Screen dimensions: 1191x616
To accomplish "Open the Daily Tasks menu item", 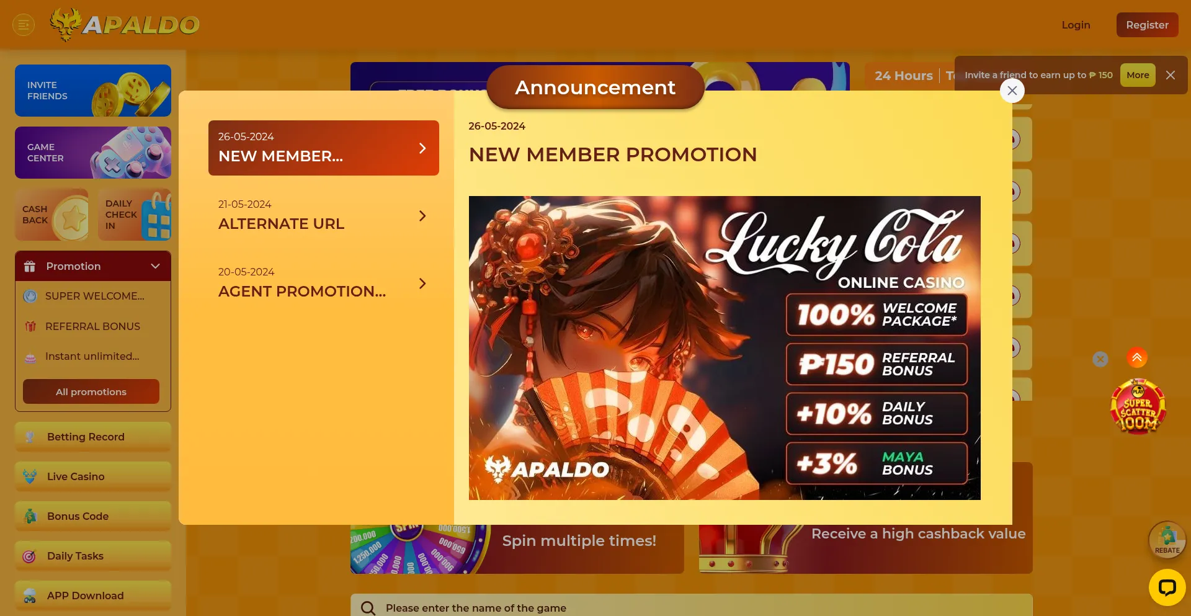I will click(x=93, y=556).
